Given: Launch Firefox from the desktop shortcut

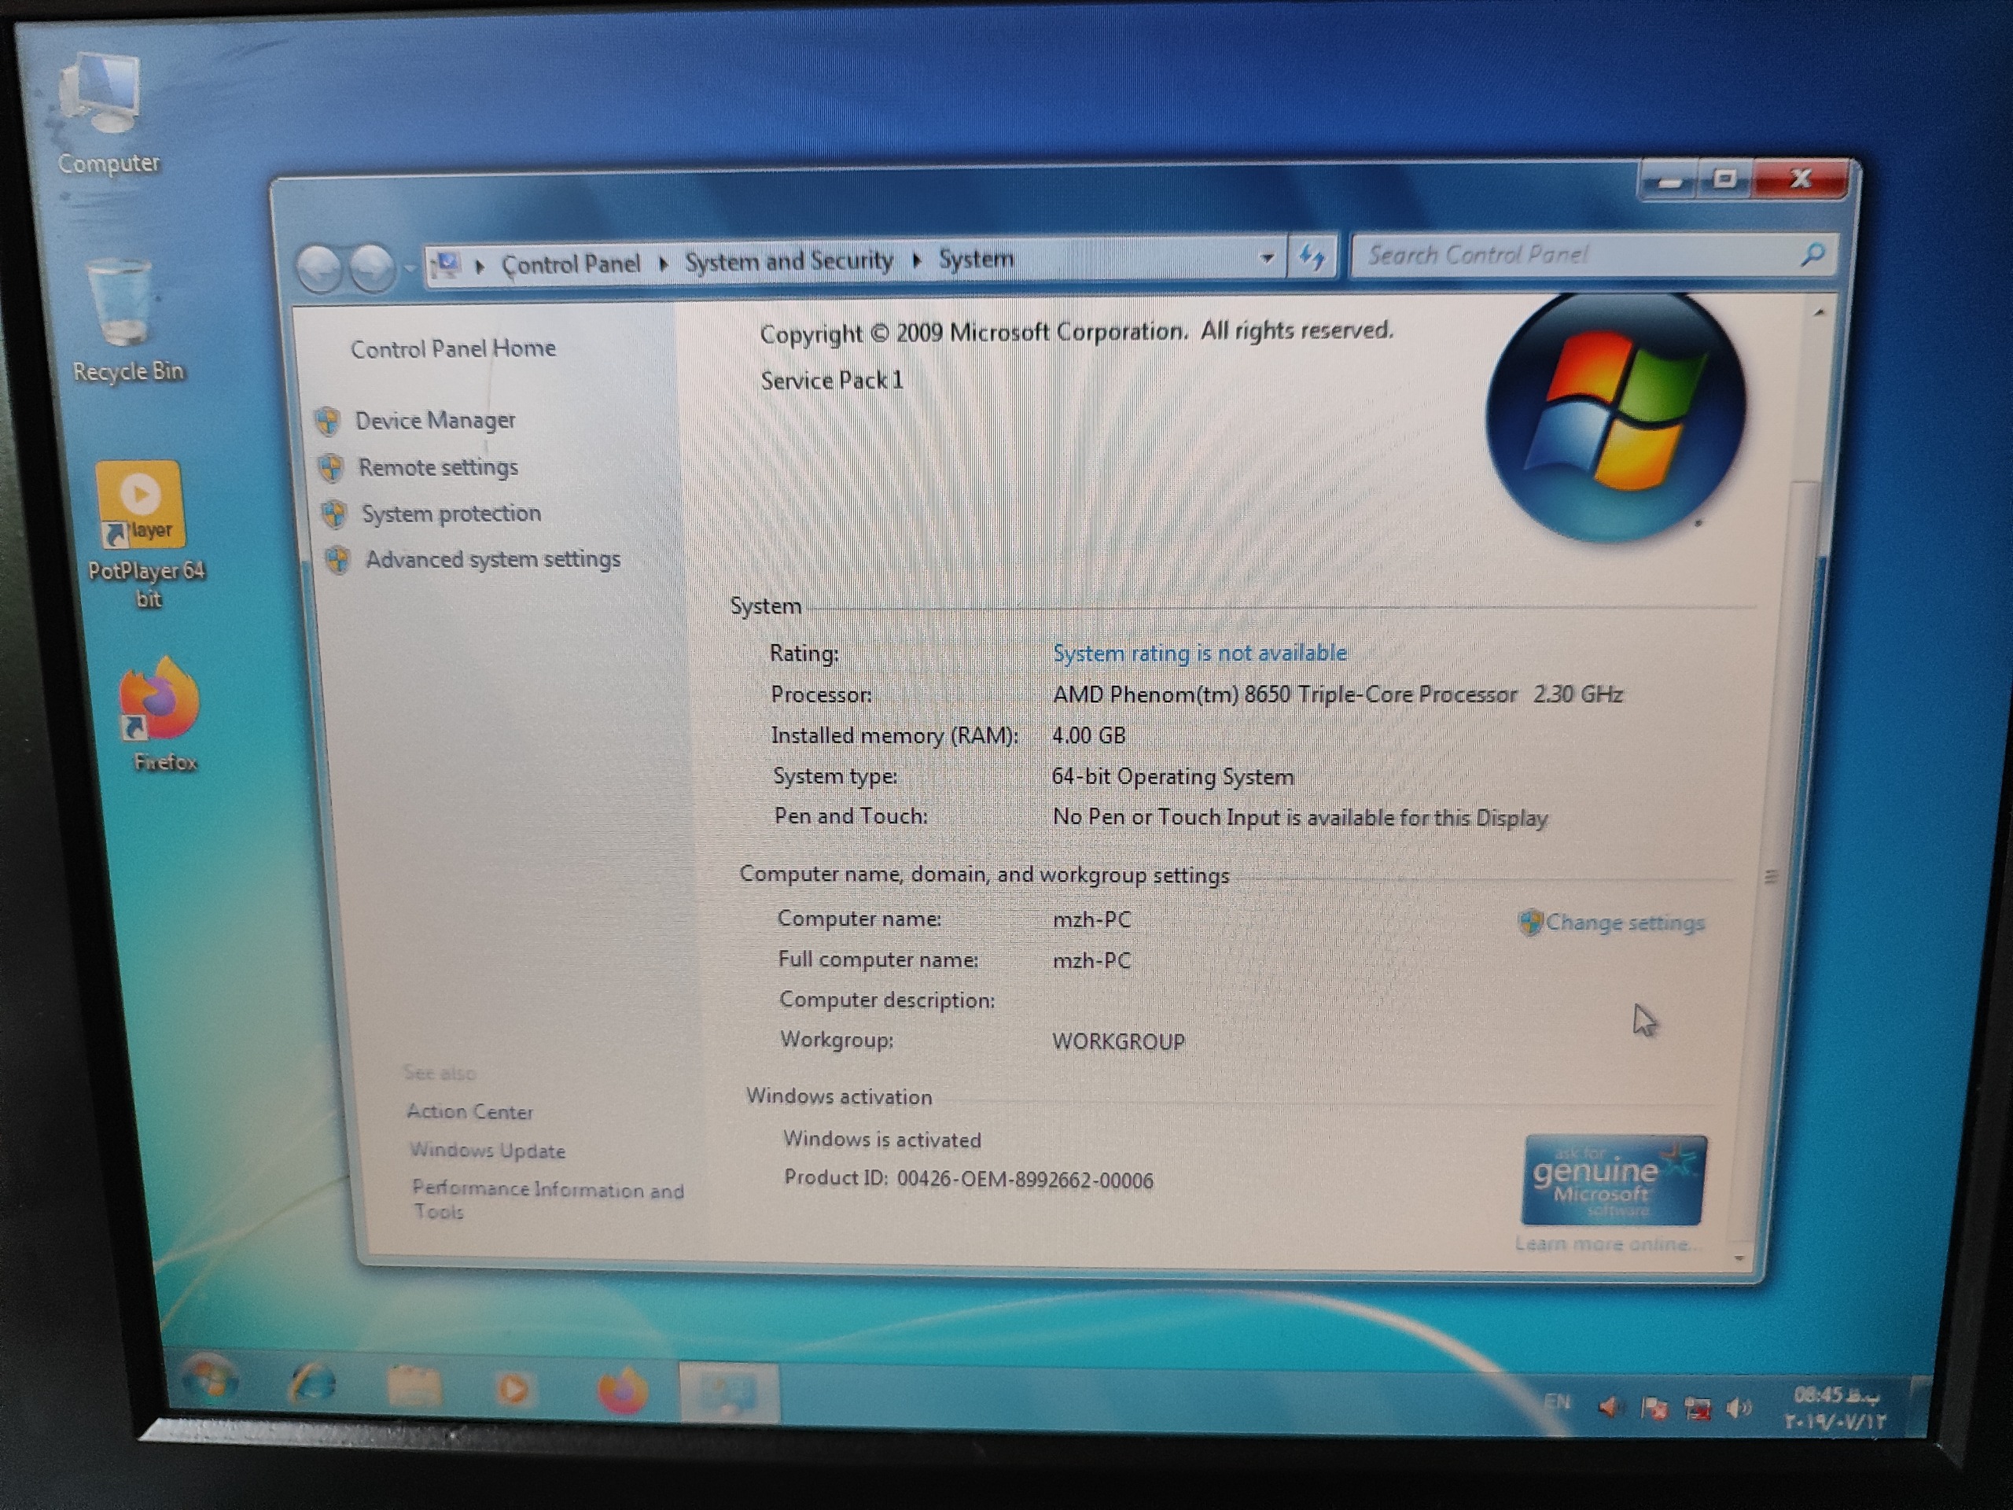Looking at the screenshot, I should [160, 699].
